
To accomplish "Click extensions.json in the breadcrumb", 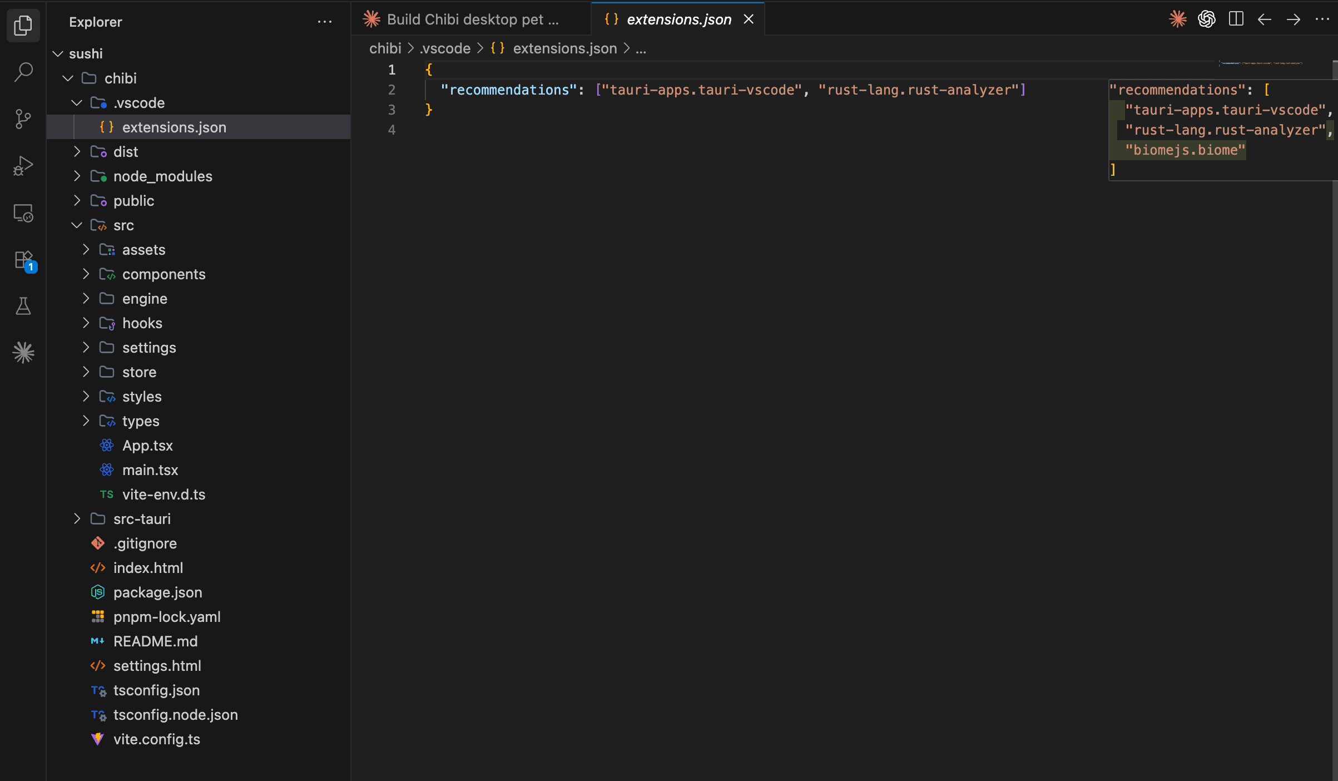I will (x=565, y=48).
